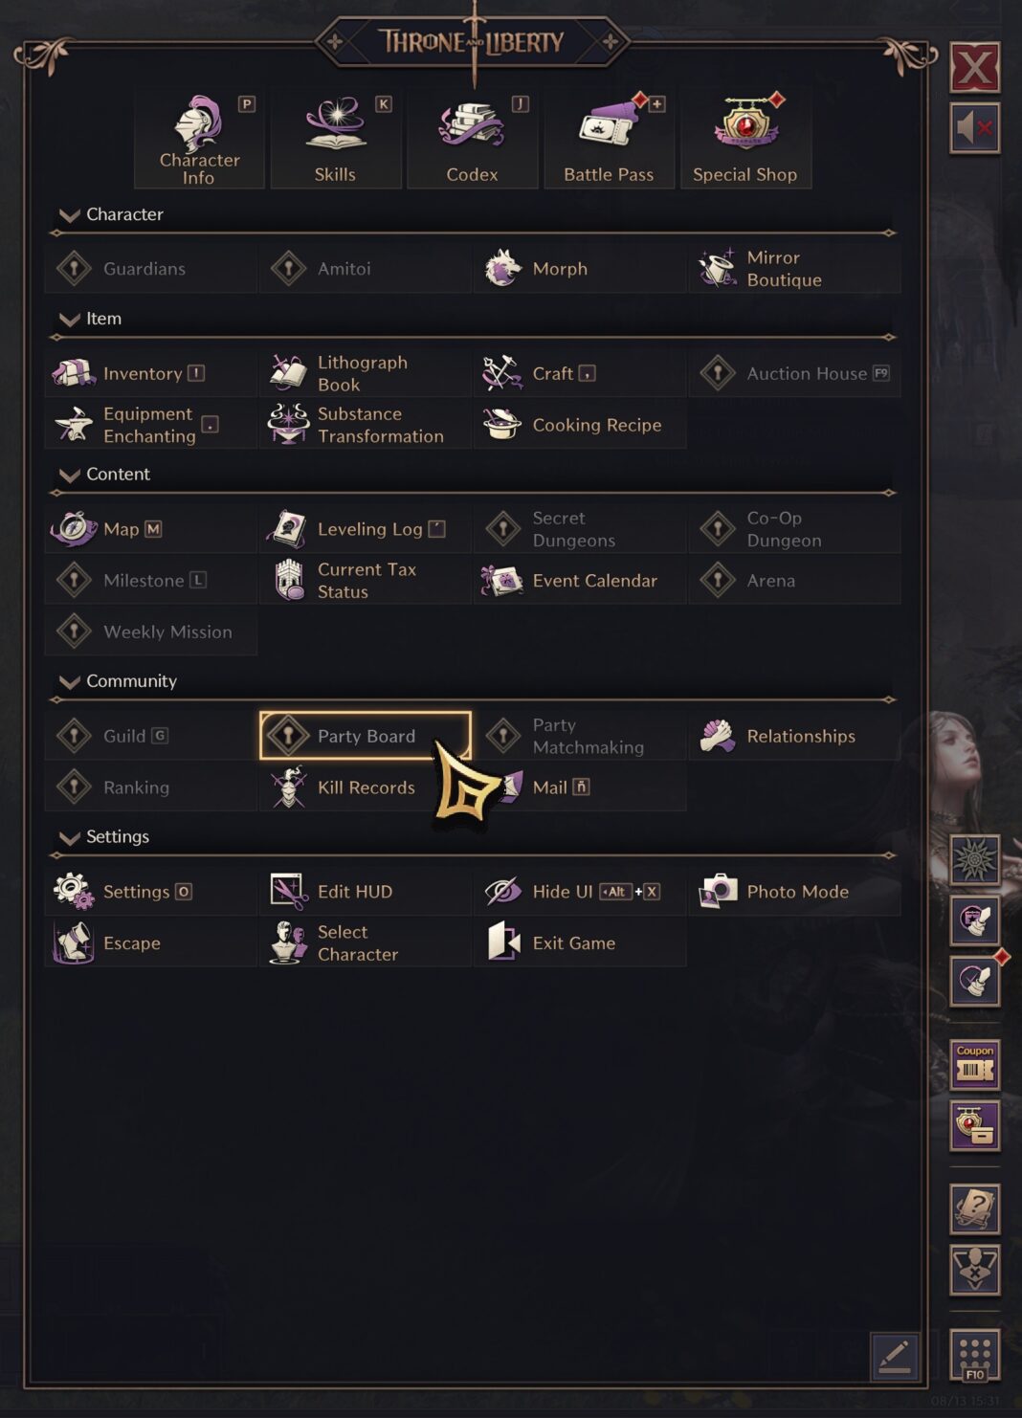The height and width of the screenshot is (1418, 1022).
Task: Open the Skills menu
Action: coord(336,139)
